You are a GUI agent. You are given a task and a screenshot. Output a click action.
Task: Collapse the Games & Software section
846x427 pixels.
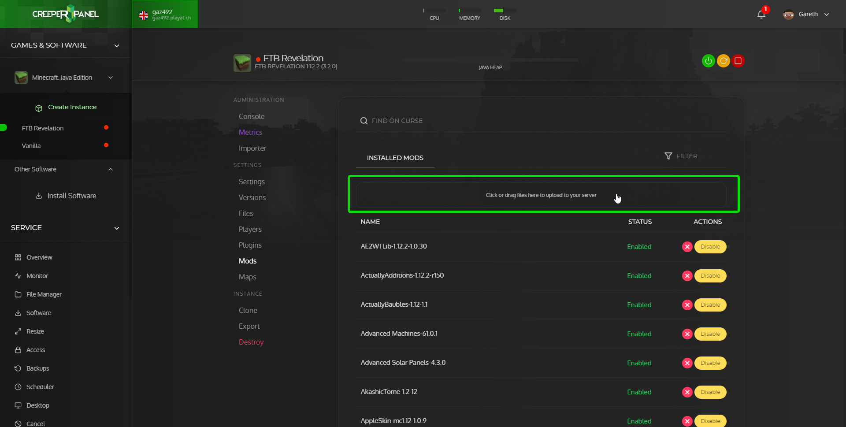[117, 45]
